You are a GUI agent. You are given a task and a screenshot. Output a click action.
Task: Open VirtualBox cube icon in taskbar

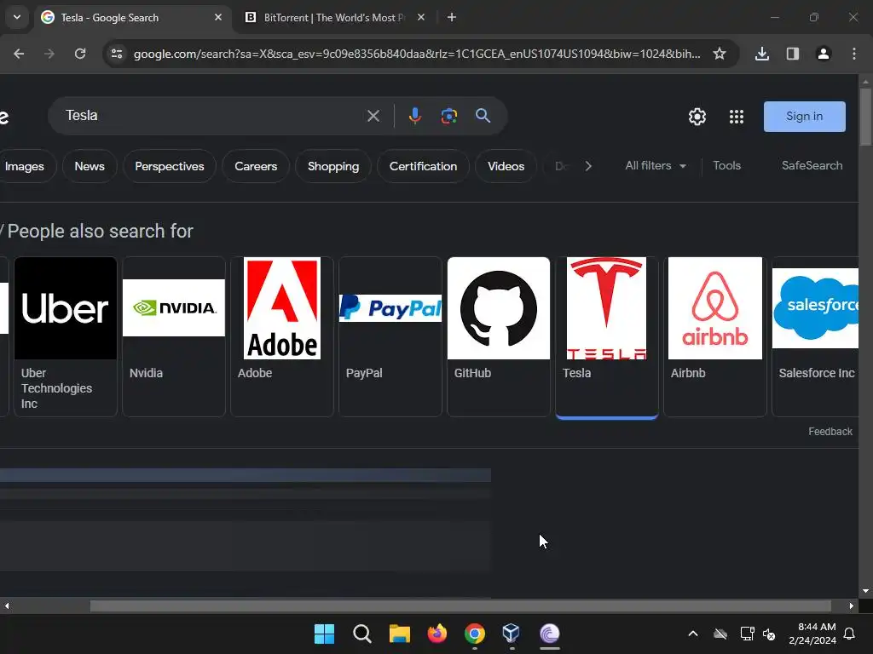(512, 634)
